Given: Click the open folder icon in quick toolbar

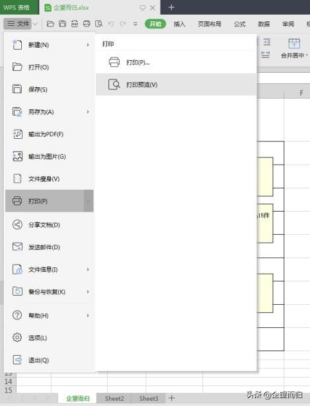Looking at the screenshot, I should (50, 24).
